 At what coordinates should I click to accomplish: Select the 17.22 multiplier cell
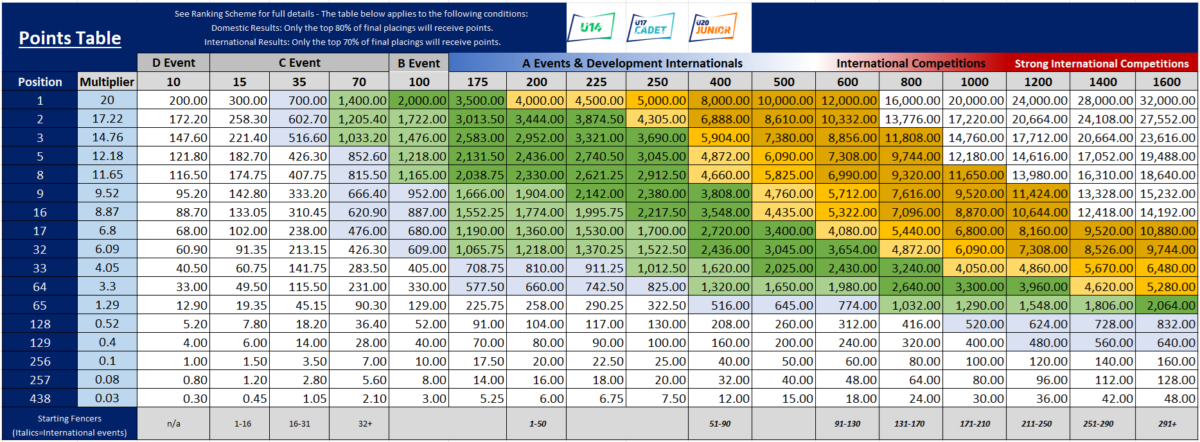click(x=107, y=119)
